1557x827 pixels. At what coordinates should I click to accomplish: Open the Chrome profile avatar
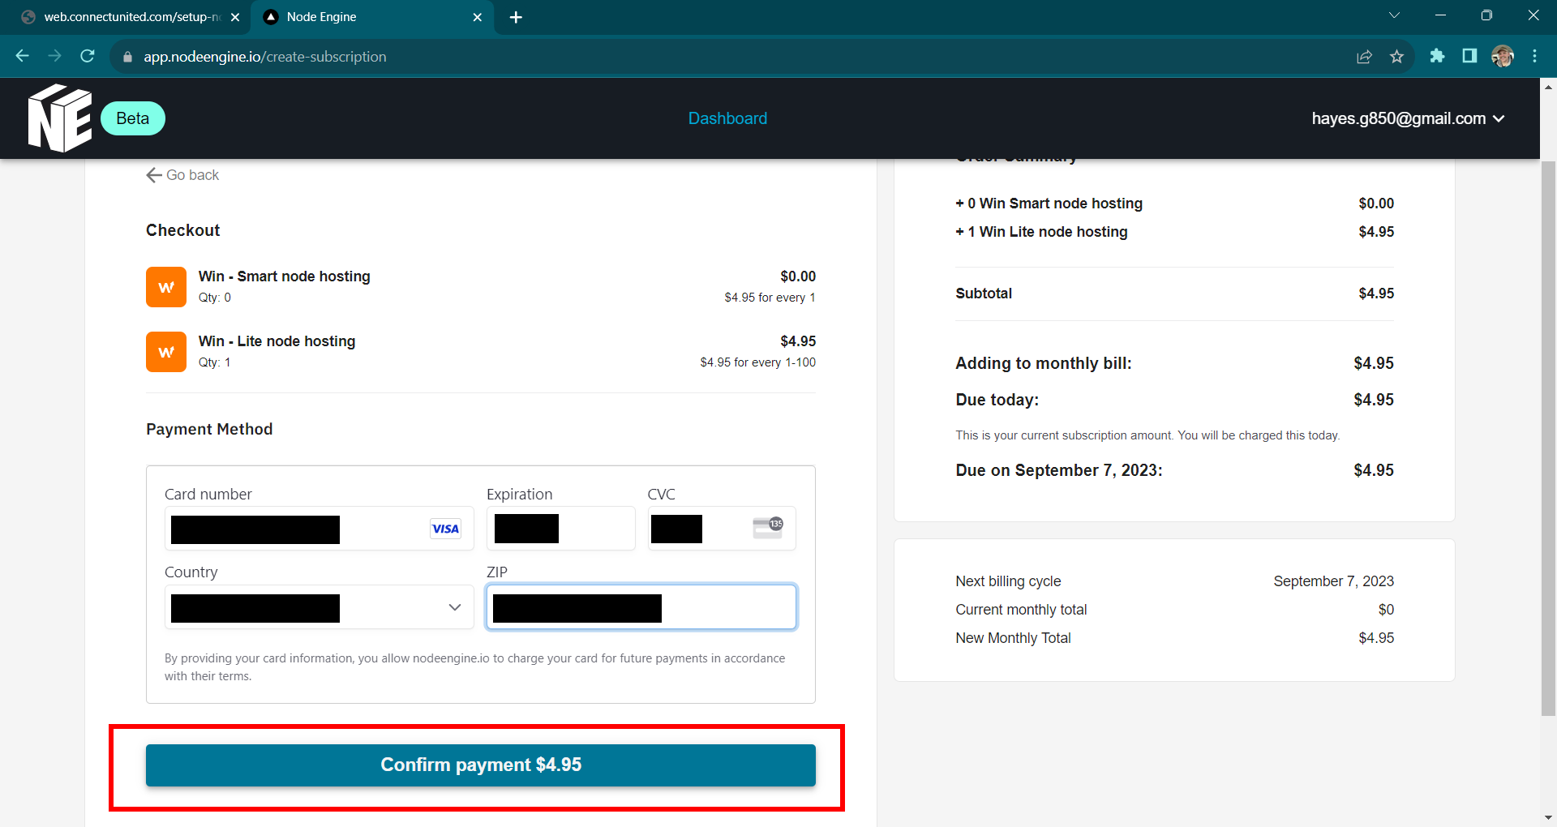click(1503, 56)
